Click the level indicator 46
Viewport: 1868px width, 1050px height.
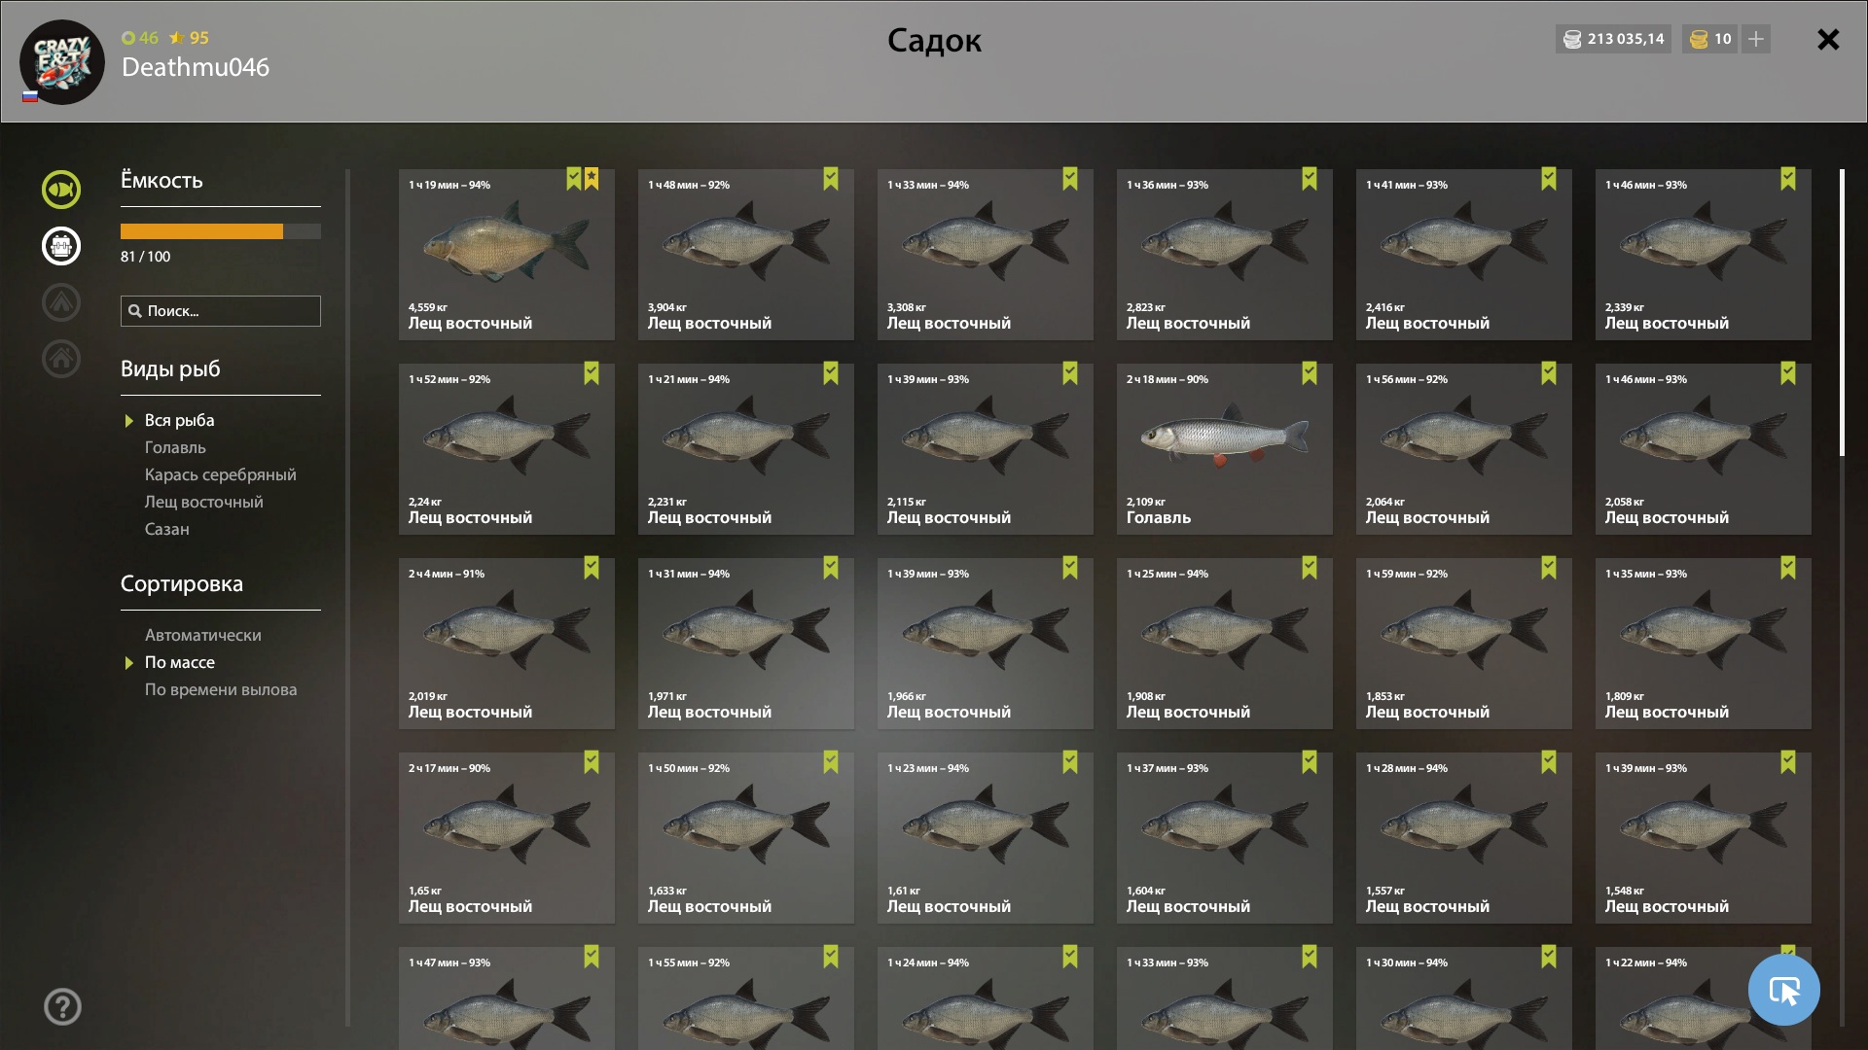(140, 38)
